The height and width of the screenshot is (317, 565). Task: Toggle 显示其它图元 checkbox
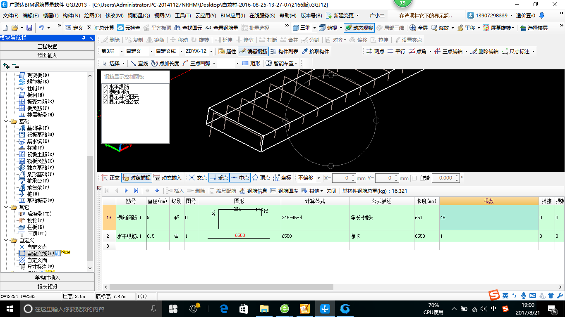tap(105, 97)
